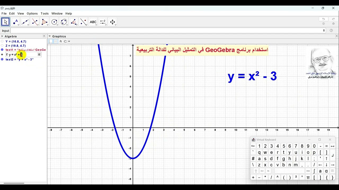Viewport: 339px width, 190px height.
Task: Open the View menu
Action: [21, 13]
